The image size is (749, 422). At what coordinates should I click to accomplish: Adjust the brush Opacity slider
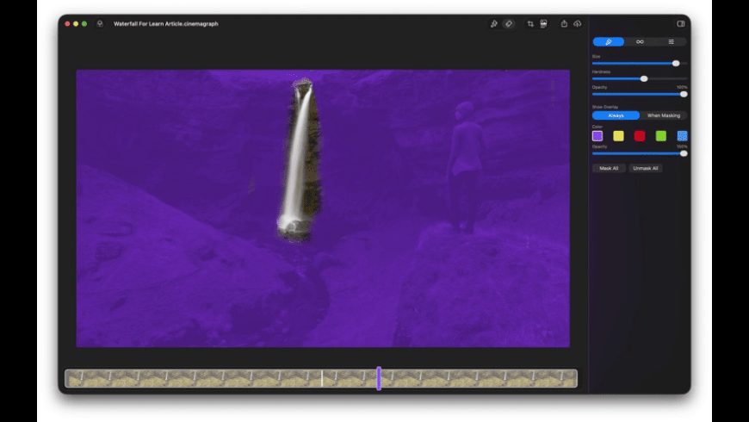(640, 94)
